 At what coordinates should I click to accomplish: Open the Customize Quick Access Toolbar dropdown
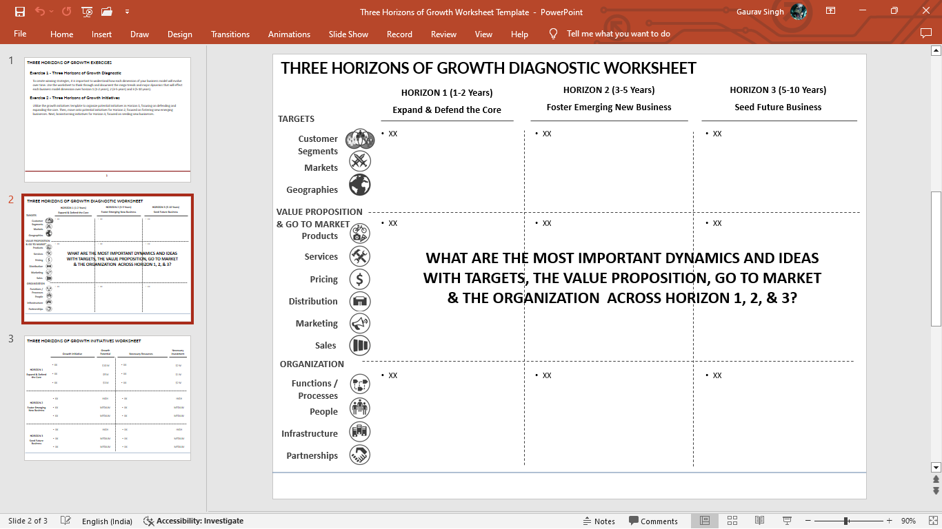click(126, 12)
